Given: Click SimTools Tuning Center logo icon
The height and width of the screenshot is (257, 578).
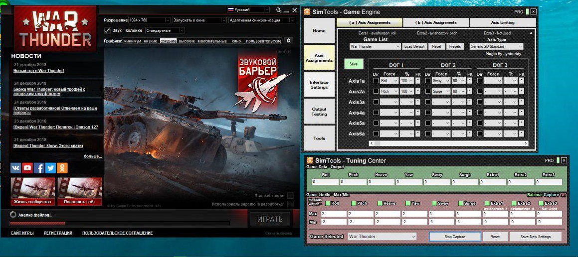Looking at the screenshot, I should pyautogui.click(x=310, y=160).
